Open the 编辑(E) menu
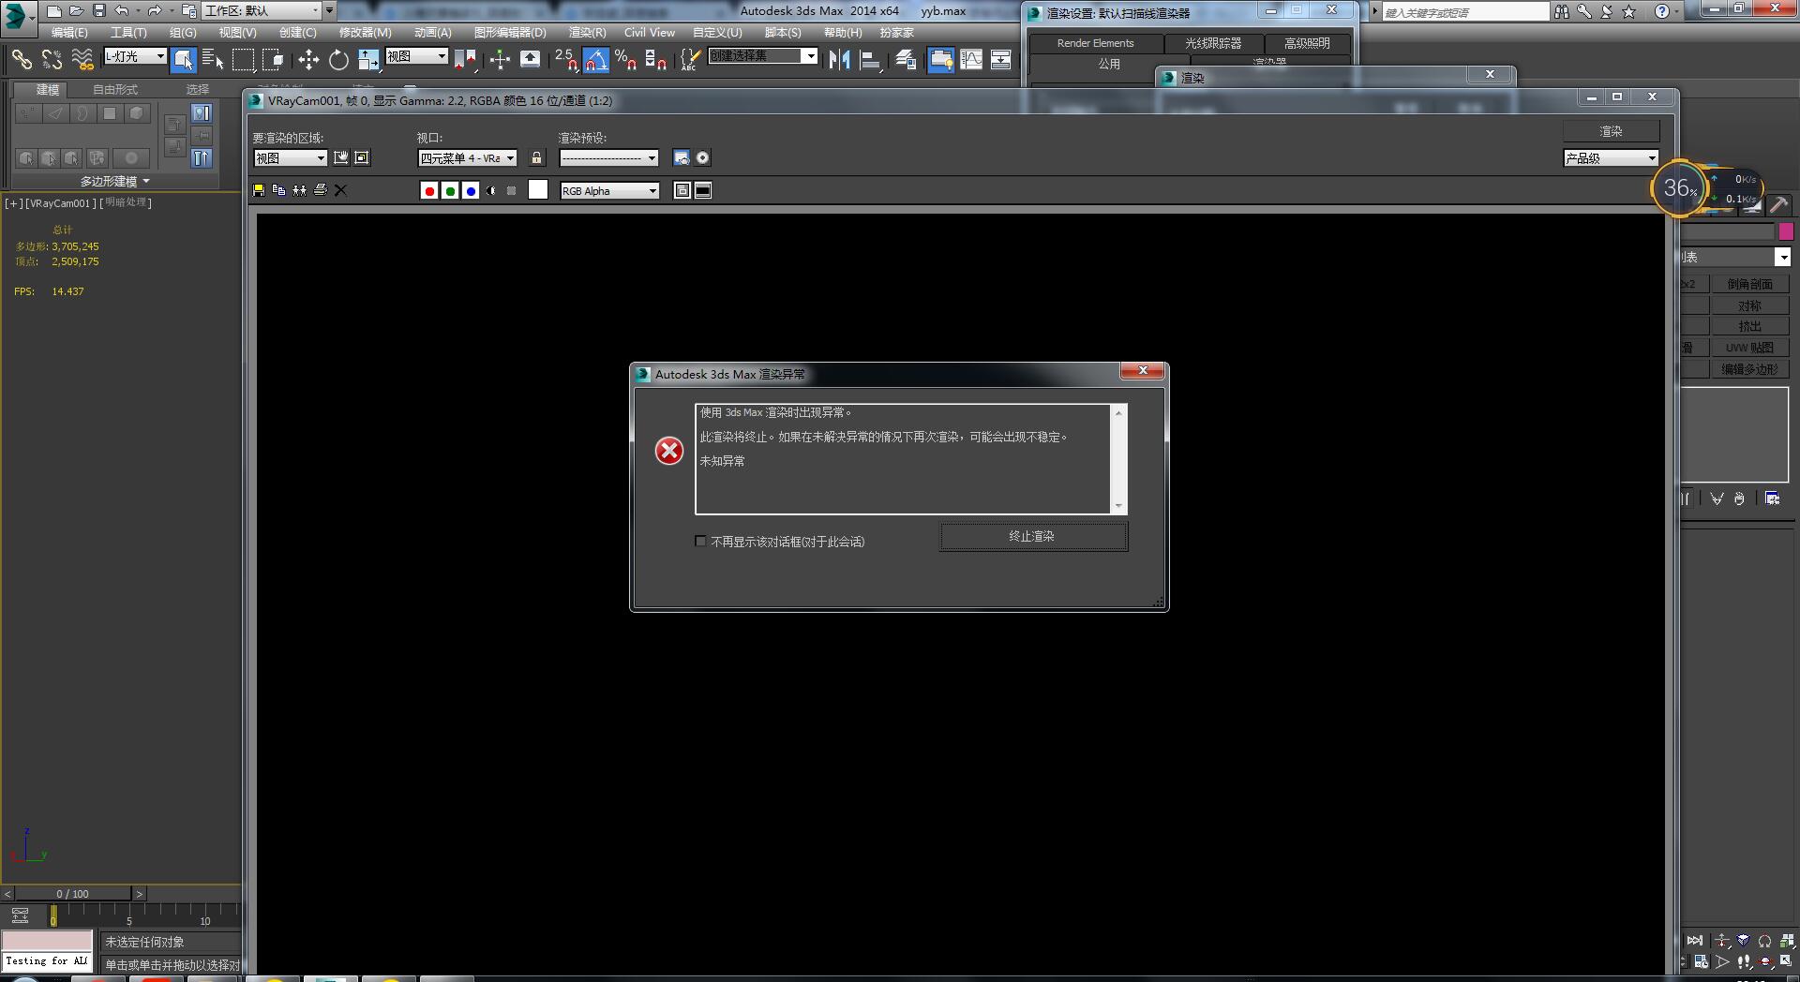The image size is (1800, 982). pyautogui.click(x=69, y=33)
